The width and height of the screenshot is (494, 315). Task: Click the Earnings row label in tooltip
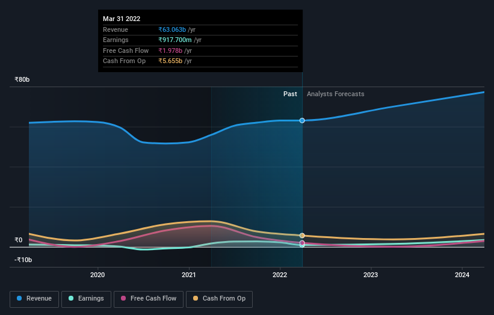coord(116,40)
